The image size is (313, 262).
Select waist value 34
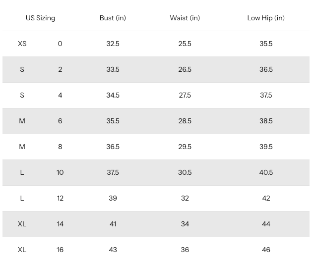click(185, 224)
